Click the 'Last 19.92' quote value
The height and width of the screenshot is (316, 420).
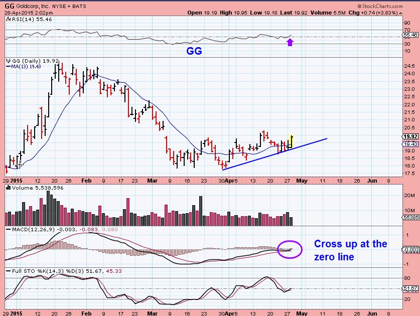tap(294, 13)
